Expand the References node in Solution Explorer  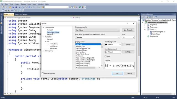tap(145, 27)
